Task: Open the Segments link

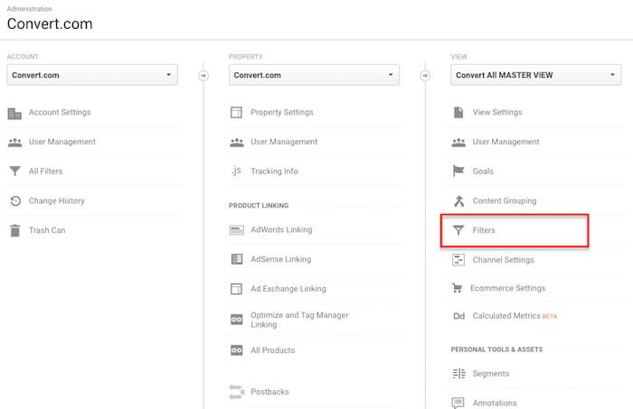Action: point(490,374)
